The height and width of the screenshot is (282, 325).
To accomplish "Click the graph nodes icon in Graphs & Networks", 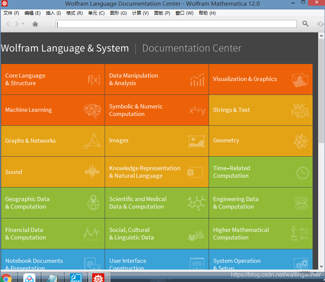I will click(x=92, y=141).
